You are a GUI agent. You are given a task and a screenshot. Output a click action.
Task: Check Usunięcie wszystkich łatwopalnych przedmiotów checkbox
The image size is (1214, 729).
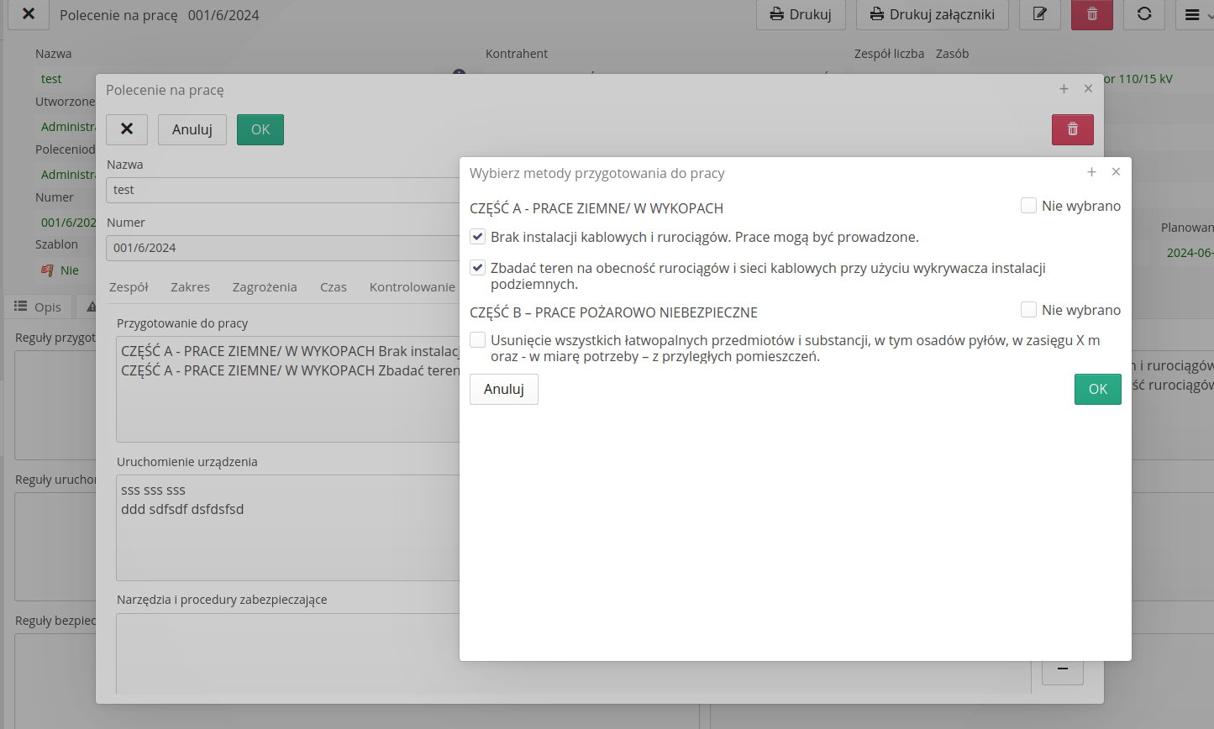click(478, 340)
